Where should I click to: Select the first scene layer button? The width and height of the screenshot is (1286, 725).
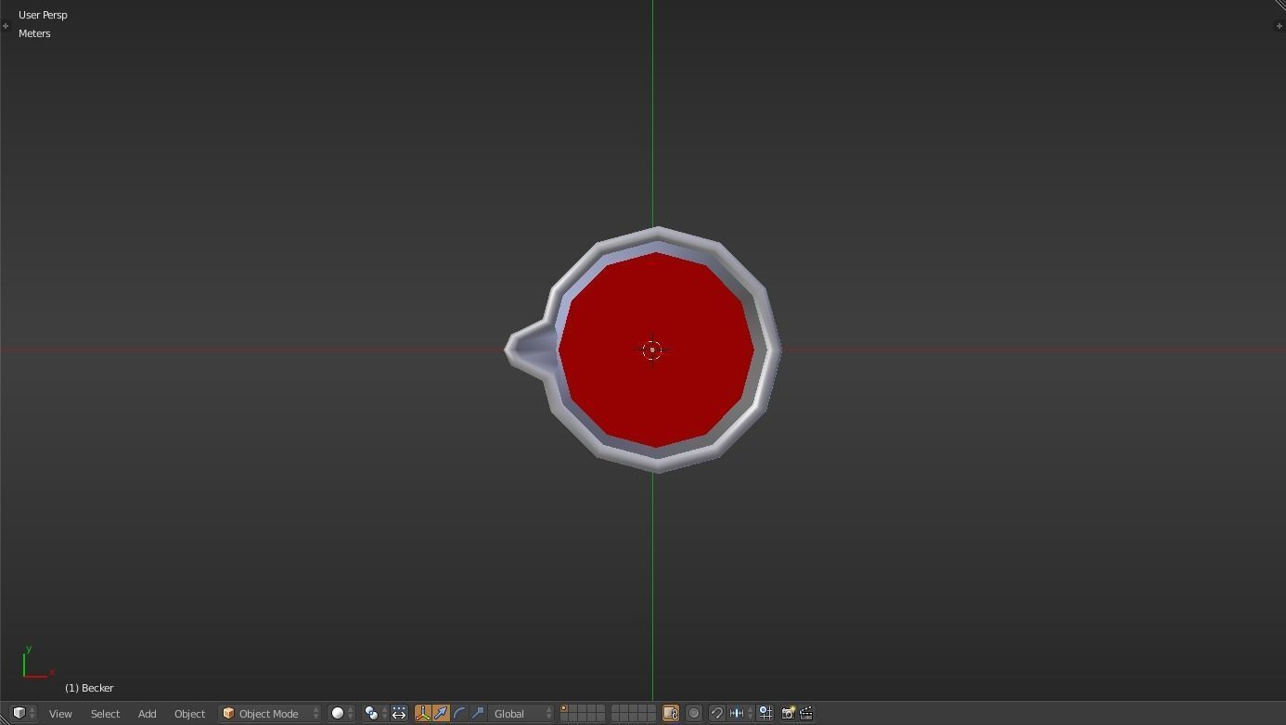(564, 709)
